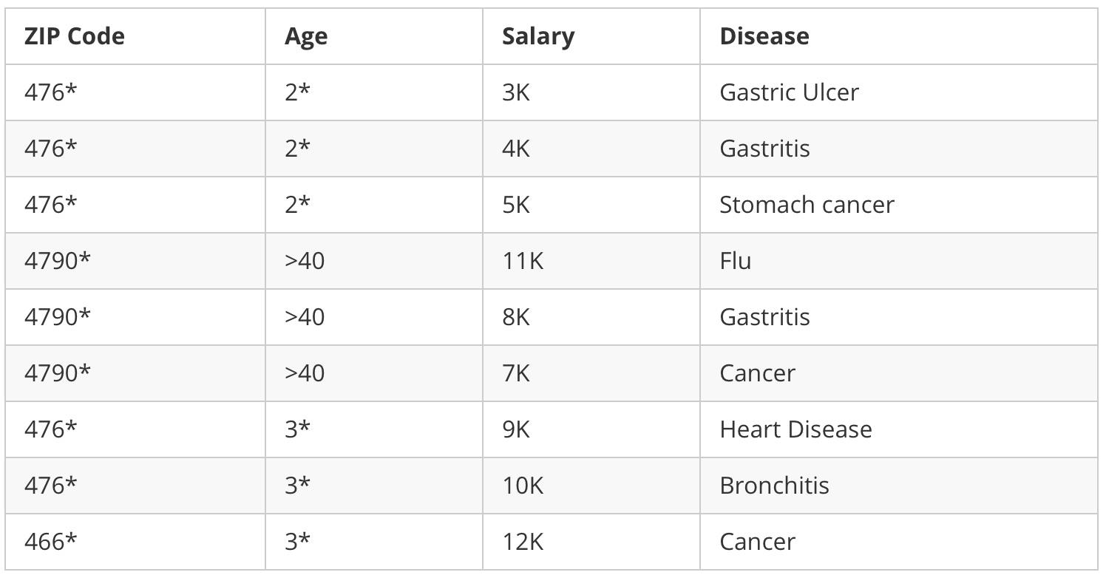
Task: Click the Bronchitis cell
Action: (x=774, y=486)
